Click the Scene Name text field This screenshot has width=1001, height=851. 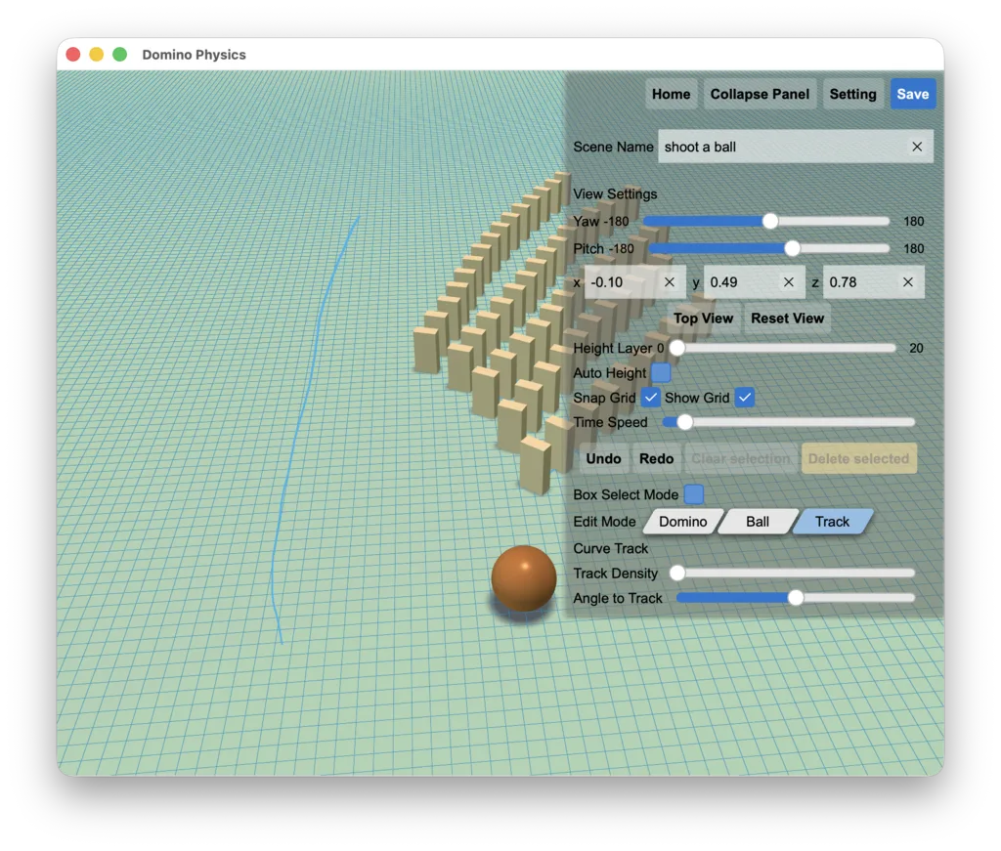(x=796, y=147)
